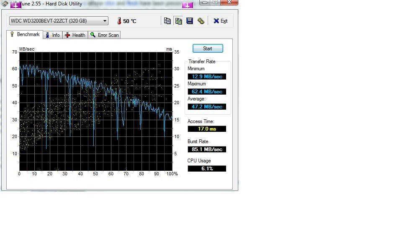402x226 pixels.
Task: Click the copy text to clipboard icon
Action: tap(167, 21)
